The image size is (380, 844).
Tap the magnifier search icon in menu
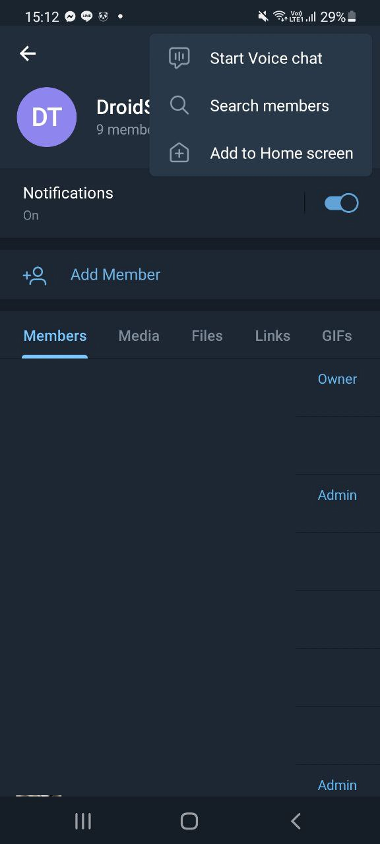click(x=179, y=105)
